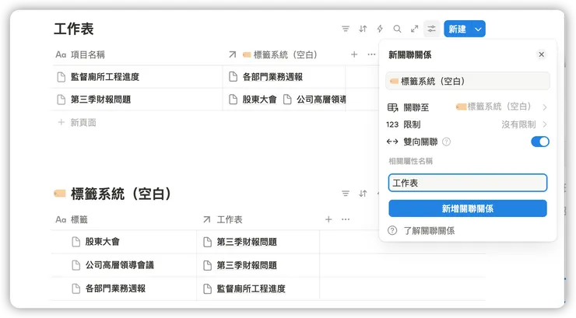The image size is (576, 318).
Task: Open page 監督廁所工程進度 in 工作表
Action: (105, 77)
